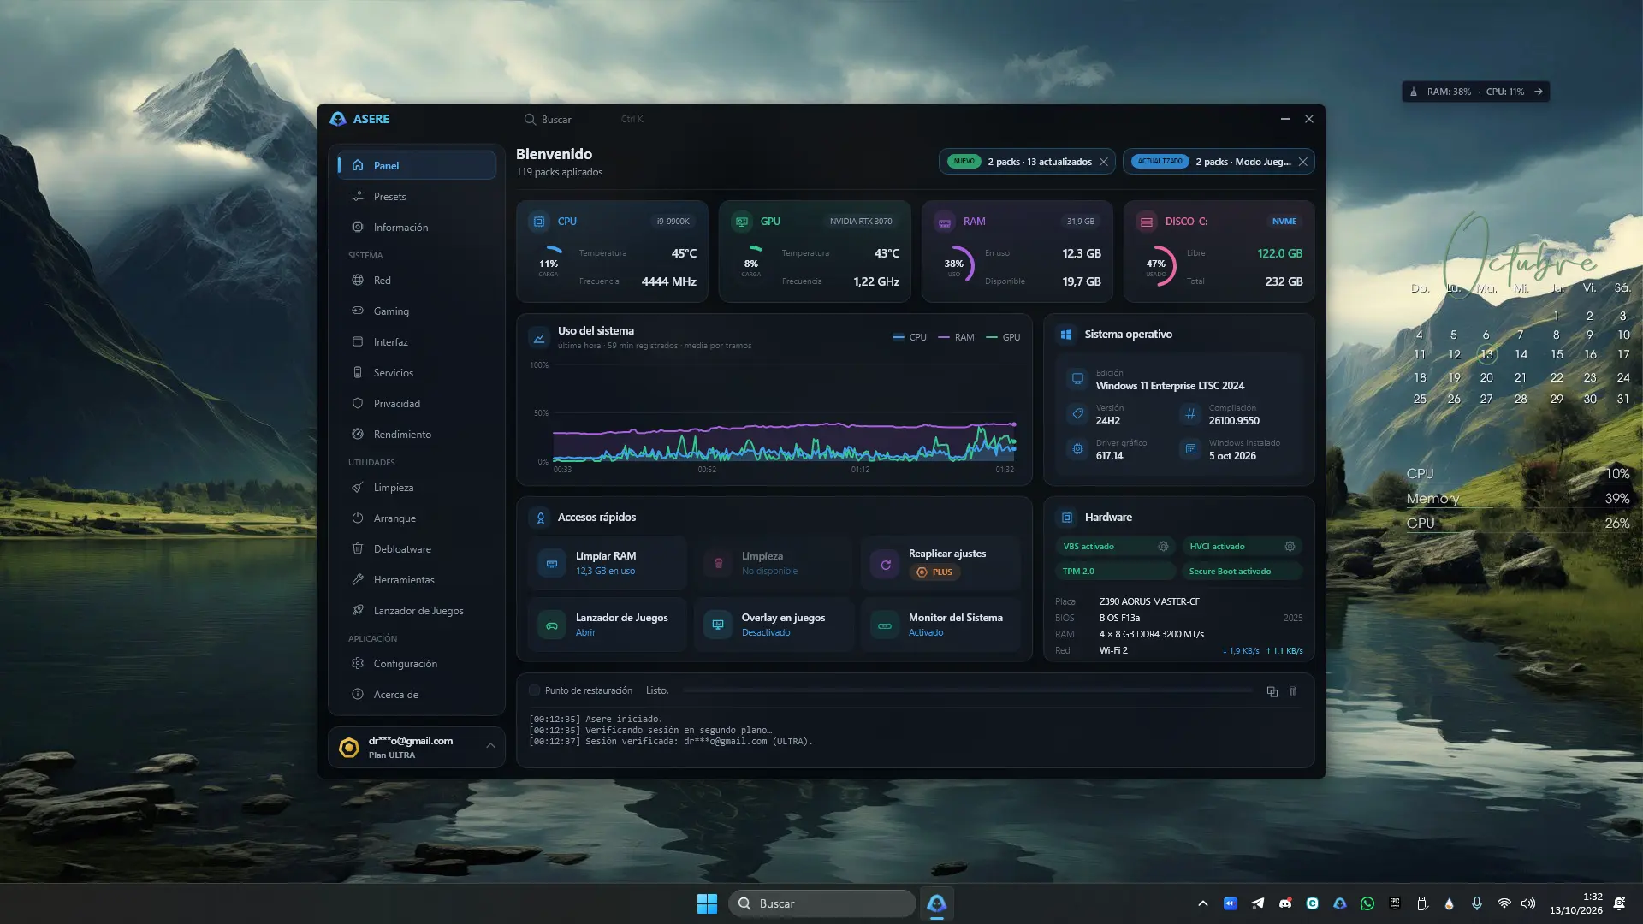Open the Presets section
This screenshot has height=924, width=1643.
click(x=416, y=196)
